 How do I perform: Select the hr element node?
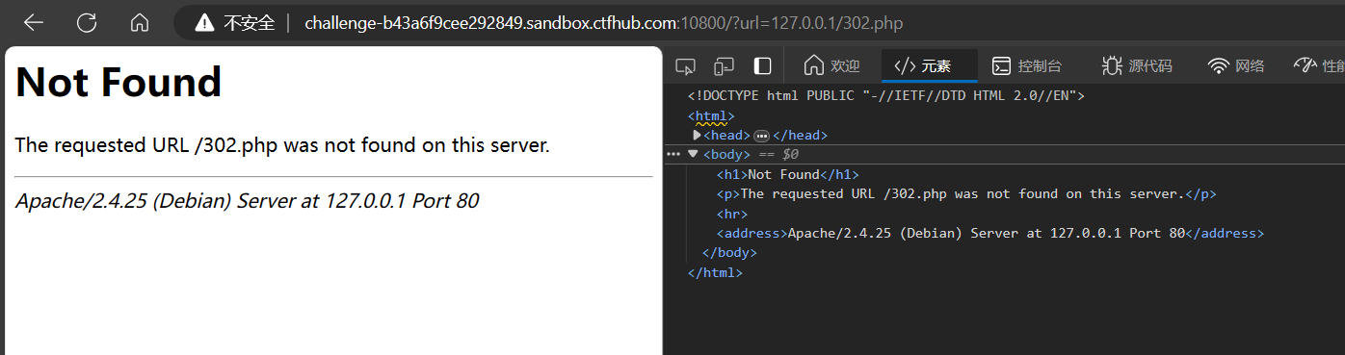(x=731, y=214)
